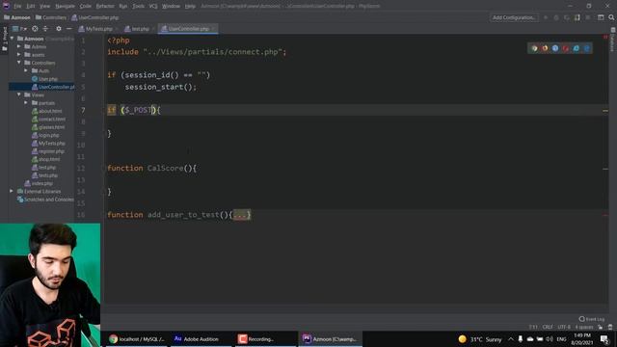This screenshot has height=347, width=617.
Task: Open the Event Log button
Action: (x=592, y=319)
